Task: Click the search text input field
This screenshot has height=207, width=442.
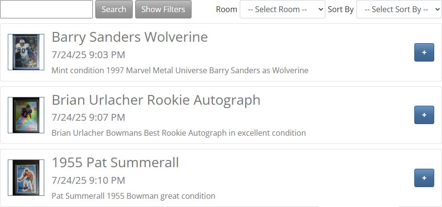Action: (47, 9)
